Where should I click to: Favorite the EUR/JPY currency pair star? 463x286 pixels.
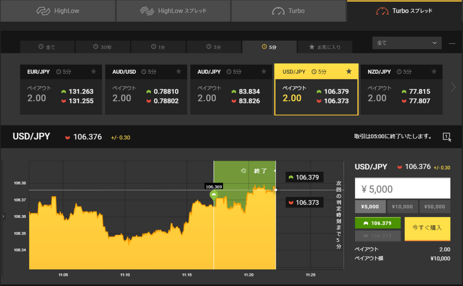94,71
